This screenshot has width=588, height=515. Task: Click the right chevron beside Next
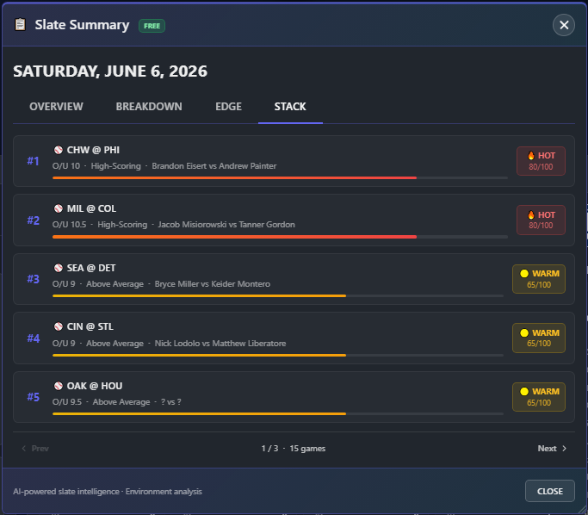pyautogui.click(x=564, y=448)
